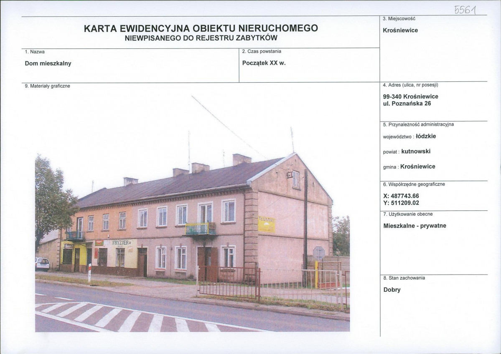Image resolution: width=501 pixels, height=354 pixels.
Task: Click coordinate 'Y: 511209.02'
Action: (401, 203)
